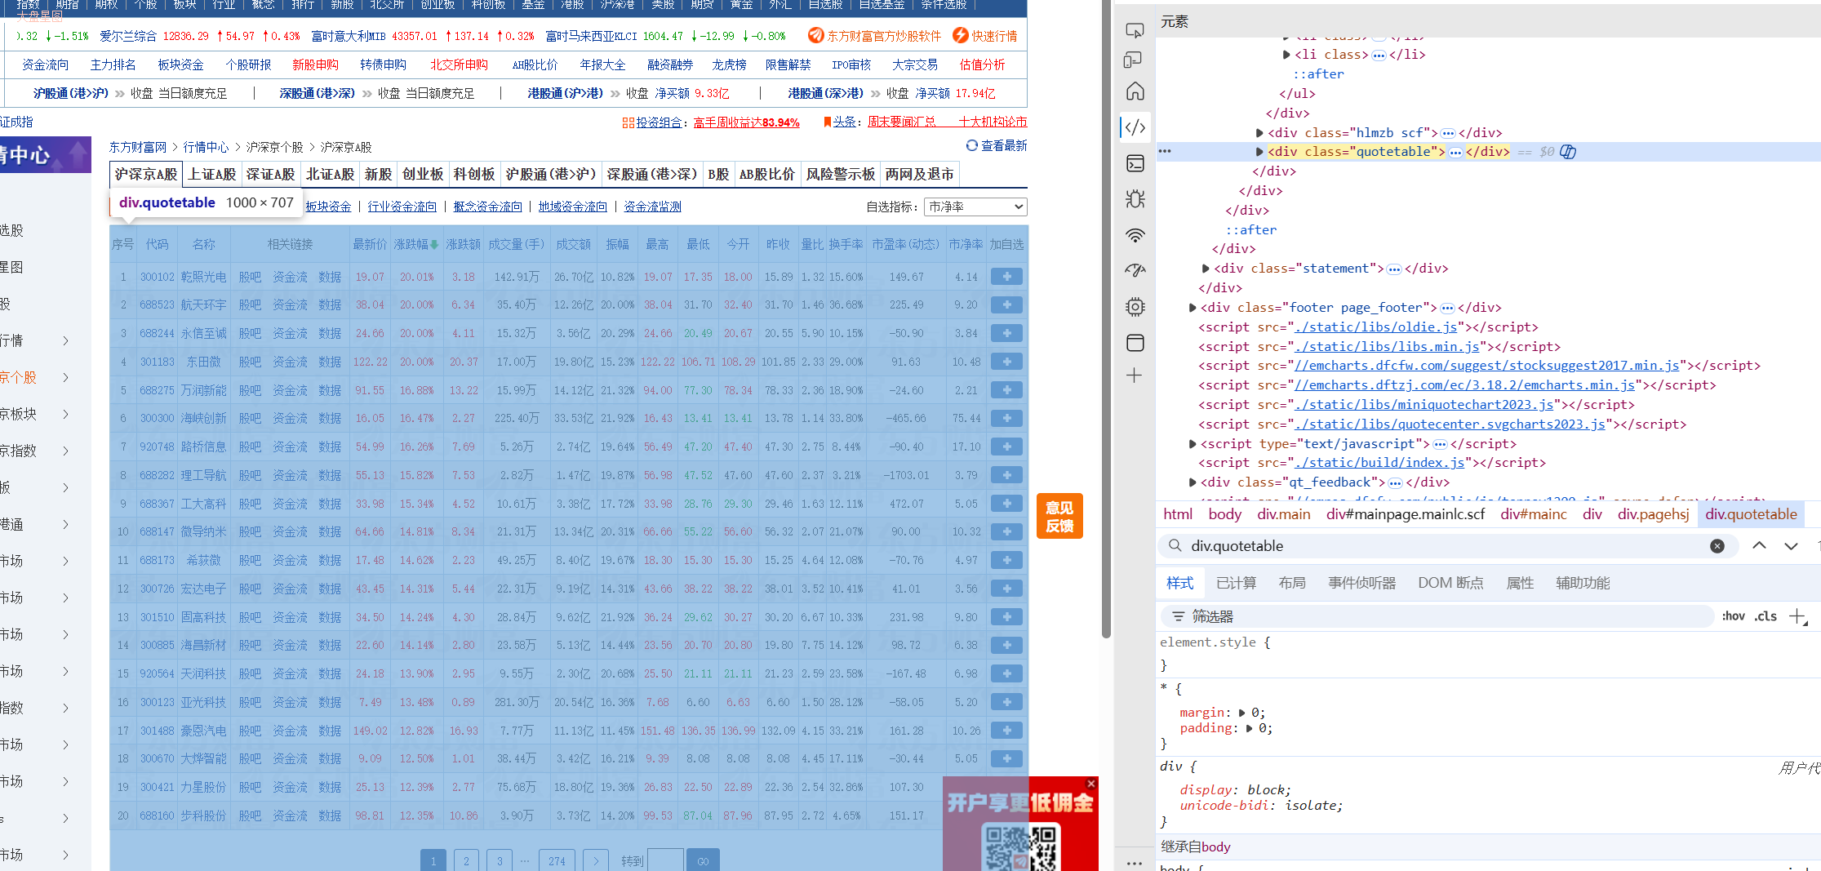Expand the div class quotetable node
This screenshot has height=871, width=1821.
1259,152
